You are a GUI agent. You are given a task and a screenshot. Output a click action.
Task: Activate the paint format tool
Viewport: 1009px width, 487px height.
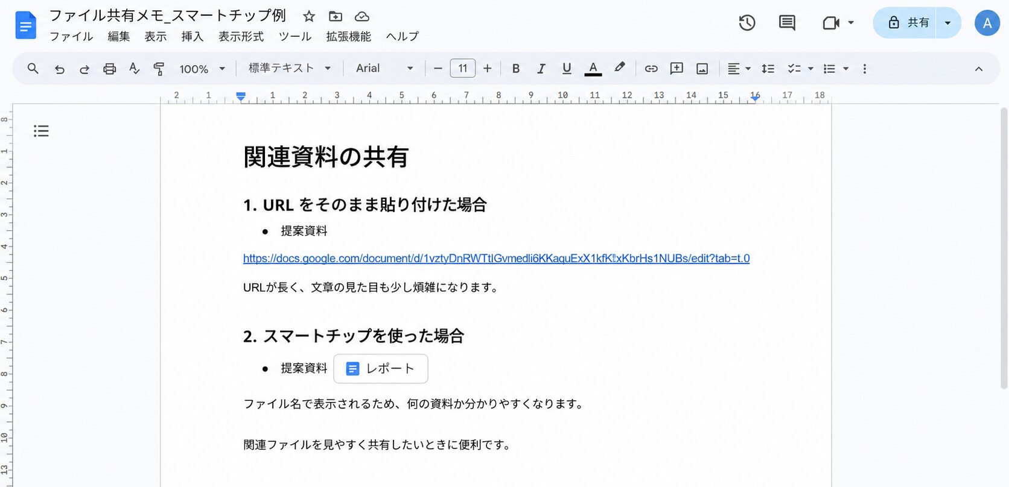click(159, 69)
